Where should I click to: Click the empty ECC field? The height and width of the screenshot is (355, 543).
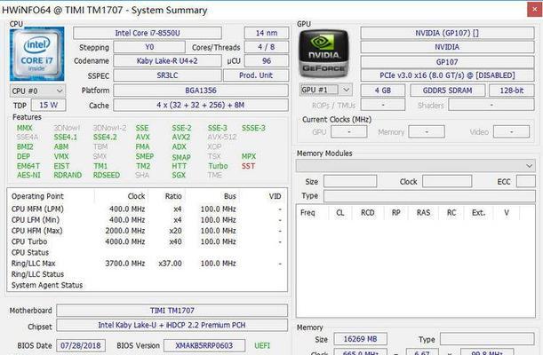coord(526,181)
